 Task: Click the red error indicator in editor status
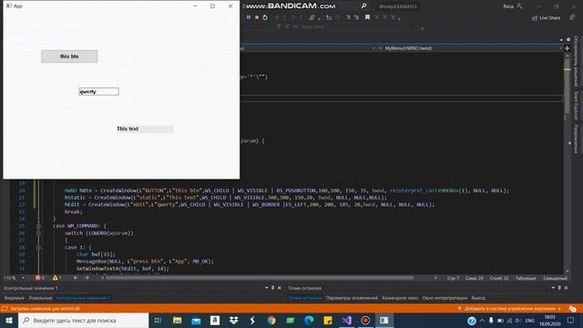[x=39, y=278]
